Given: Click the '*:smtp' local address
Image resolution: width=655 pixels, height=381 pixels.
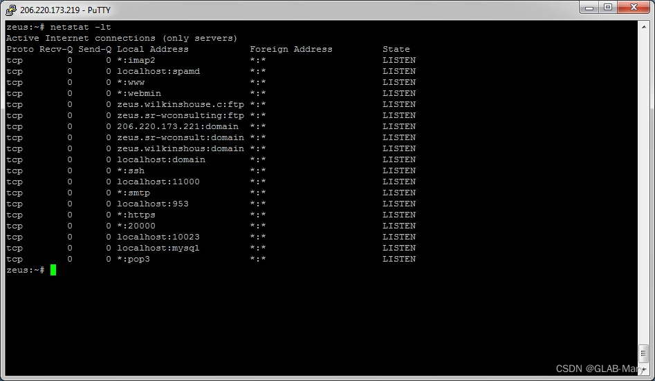Looking at the screenshot, I should click(133, 193).
